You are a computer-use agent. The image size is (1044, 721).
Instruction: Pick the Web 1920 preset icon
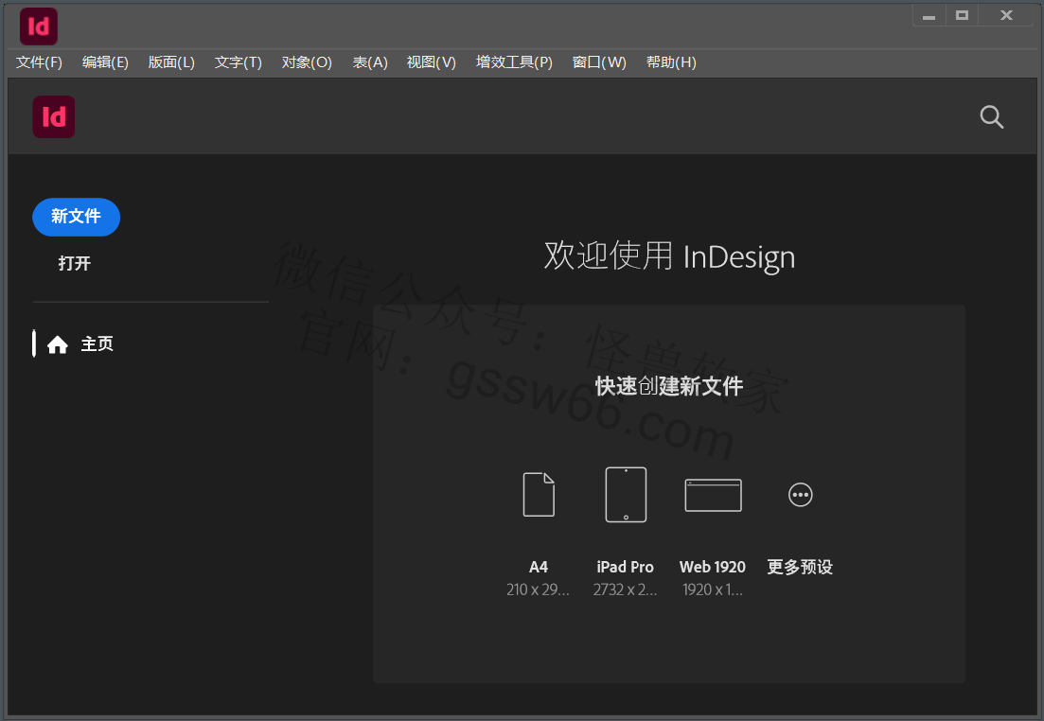713,495
